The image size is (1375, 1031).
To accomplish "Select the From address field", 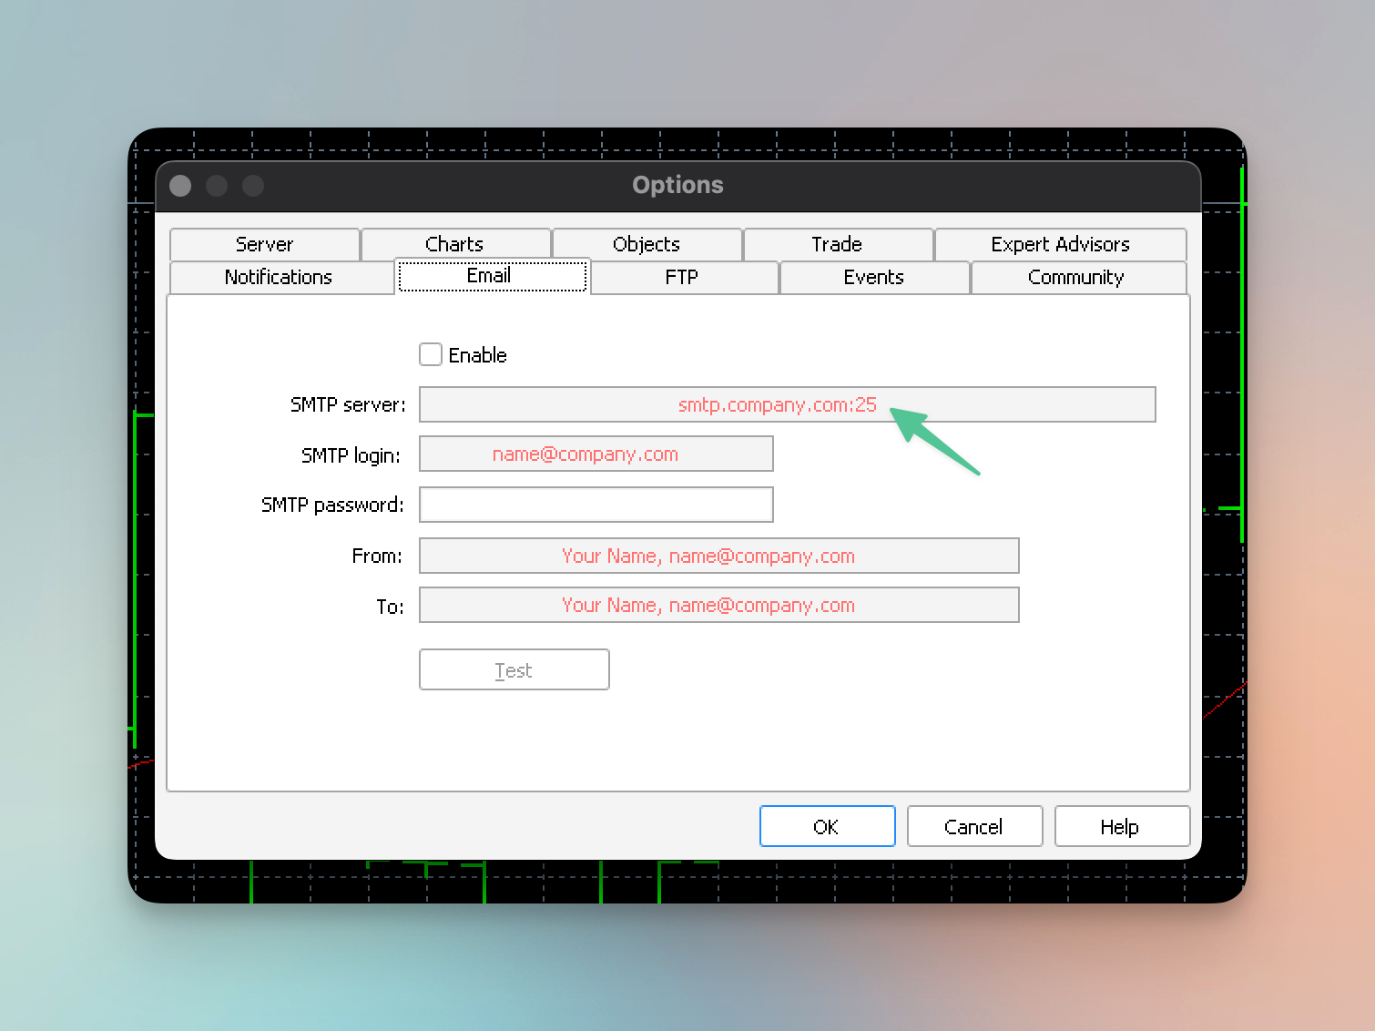I will [x=718, y=556].
